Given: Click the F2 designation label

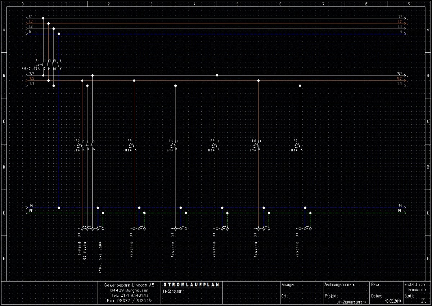Looking at the screenshot, I should 77,141.
